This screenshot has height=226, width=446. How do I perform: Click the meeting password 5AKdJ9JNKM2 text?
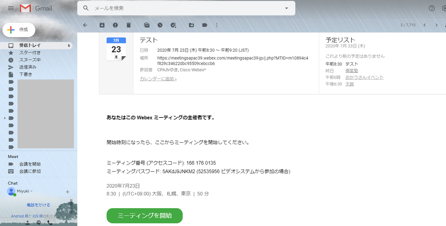(x=179, y=171)
